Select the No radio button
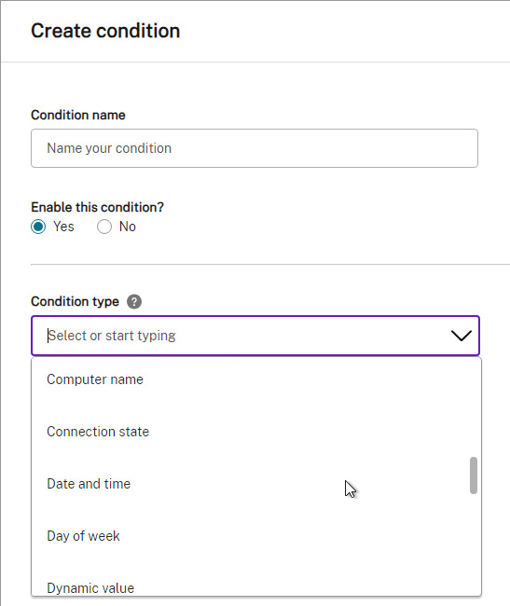The height and width of the screenshot is (606, 510). 104,227
